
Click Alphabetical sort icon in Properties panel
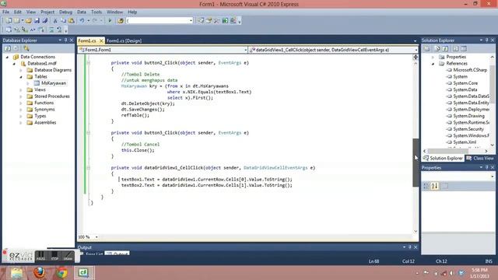click(434, 186)
